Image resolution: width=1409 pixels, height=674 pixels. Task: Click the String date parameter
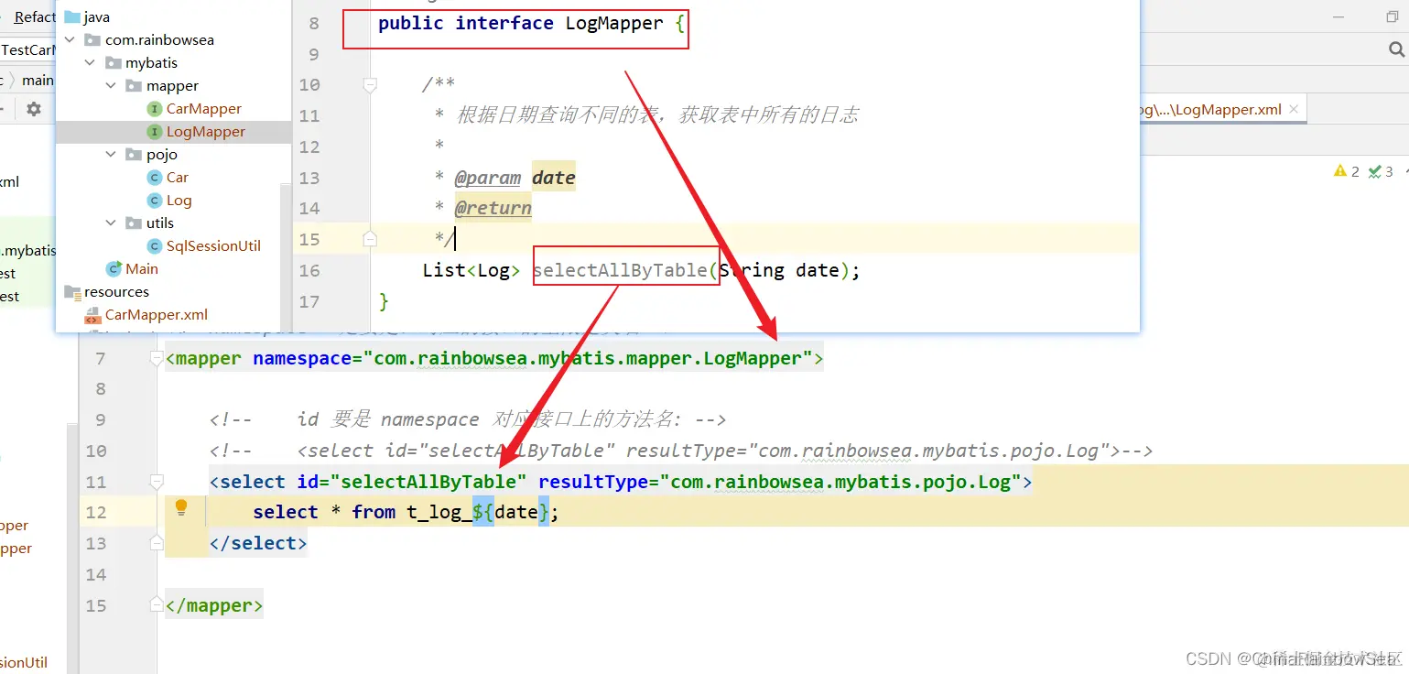click(779, 270)
